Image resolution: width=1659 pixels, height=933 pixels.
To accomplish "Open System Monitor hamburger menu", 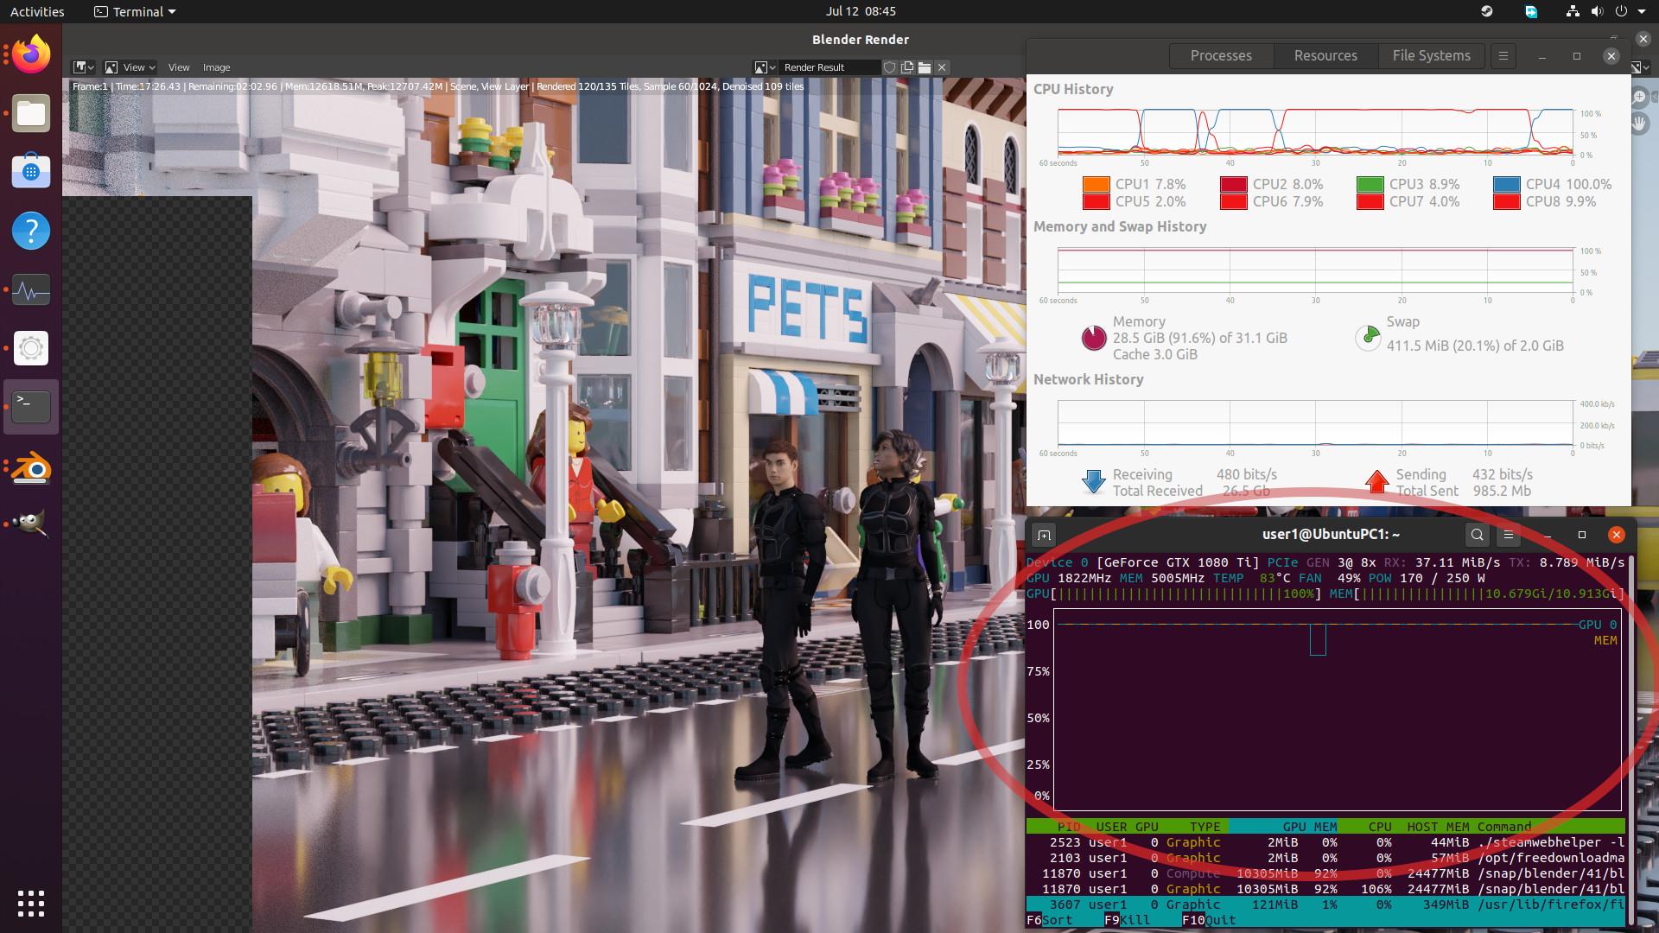I will point(1503,55).
